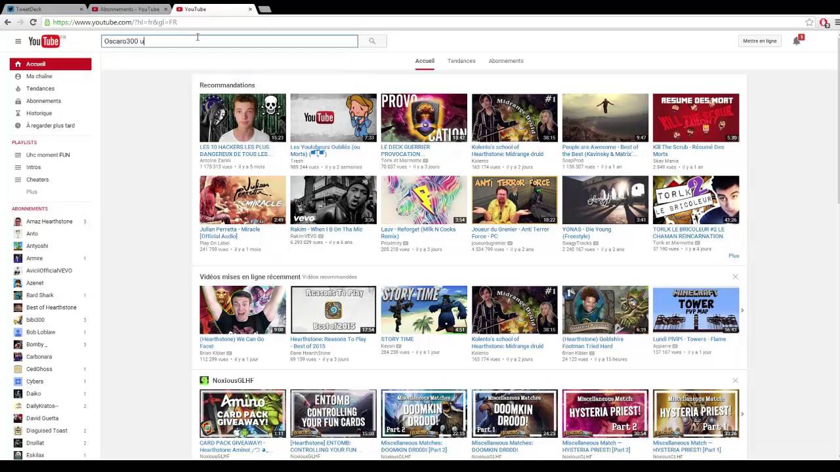Open the notifications bell icon
Image resolution: width=840 pixels, height=472 pixels.
(x=797, y=41)
